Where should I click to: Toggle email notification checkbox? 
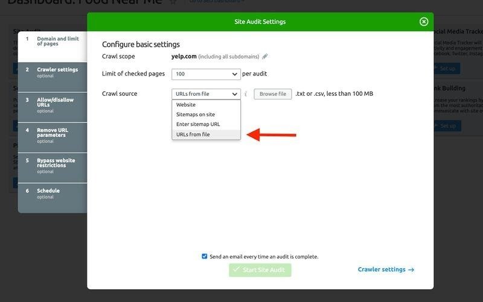click(x=204, y=256)
